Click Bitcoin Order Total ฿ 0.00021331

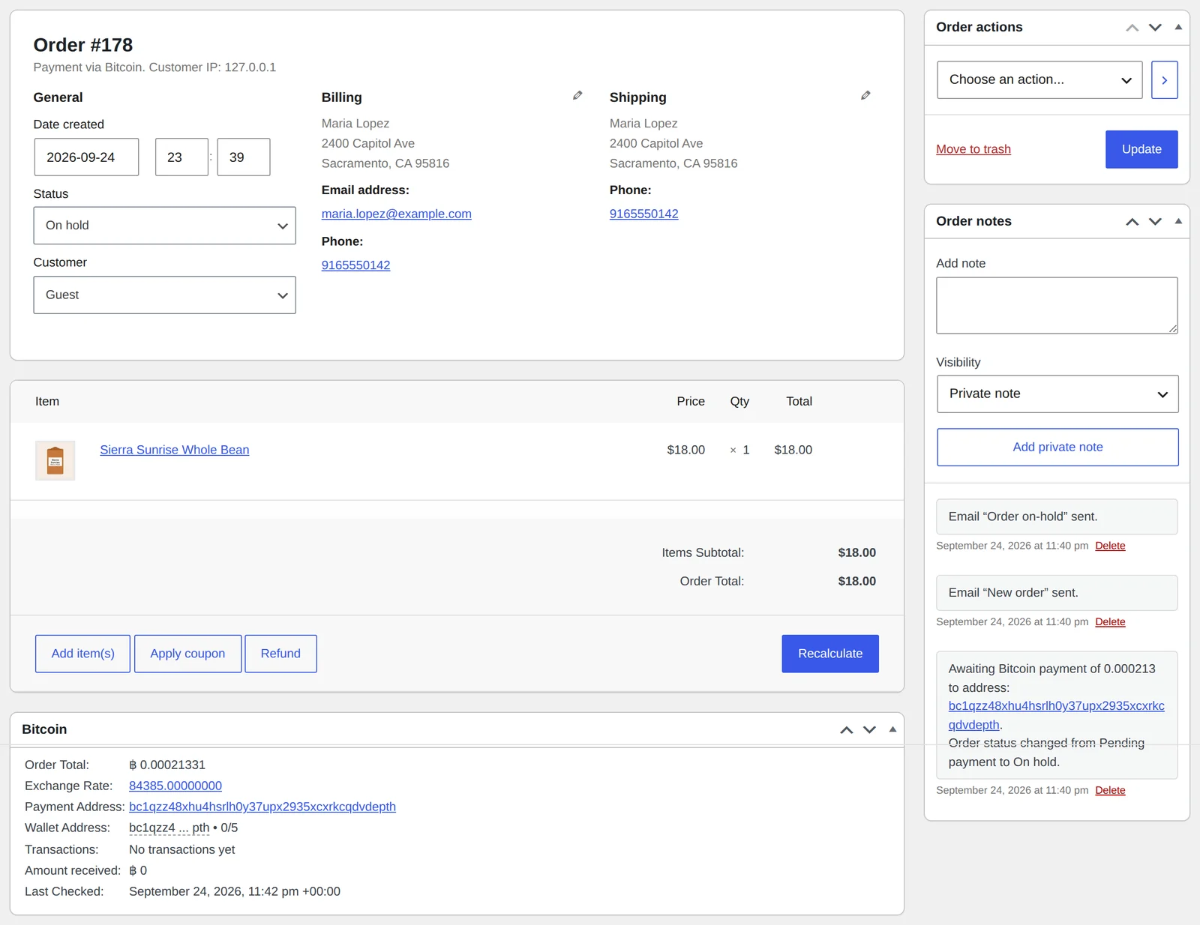[167, 765]
